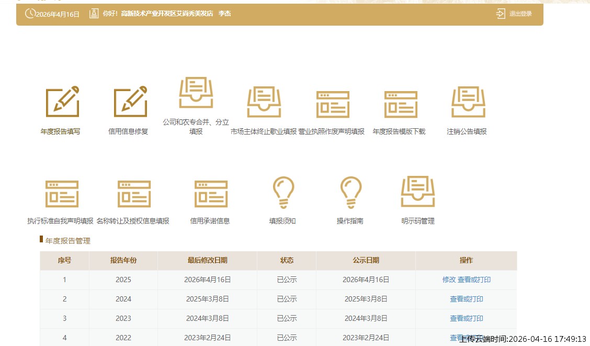
Task: Click 年度报告模版下载 icon
Action: click(x=401, y=104)
